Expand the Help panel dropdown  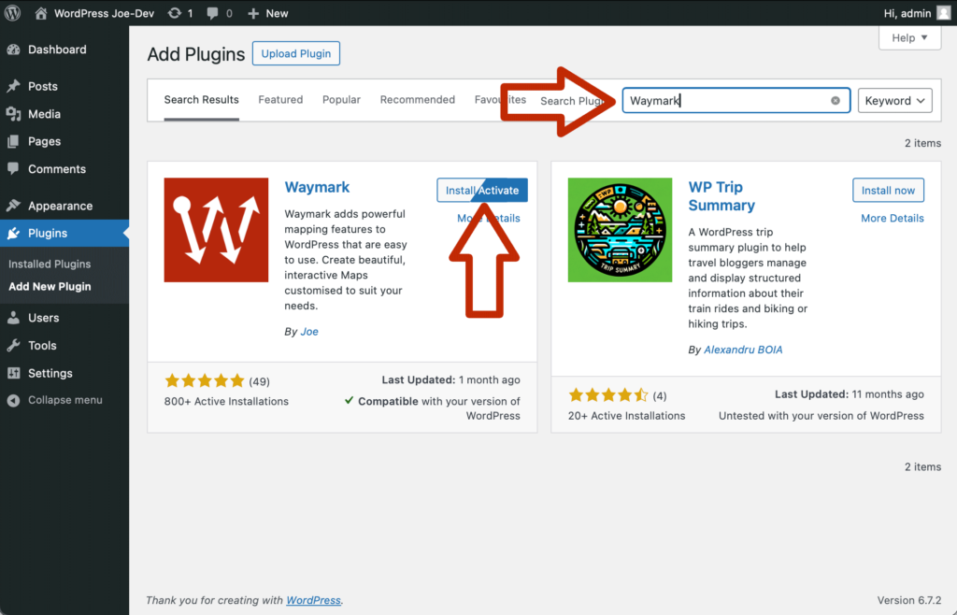[x=909, y=37]
